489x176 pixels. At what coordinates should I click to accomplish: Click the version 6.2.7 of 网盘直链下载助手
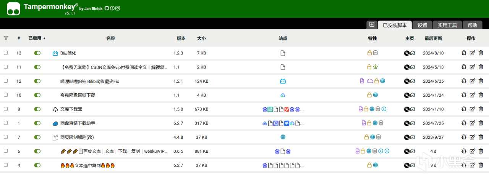pos(178,123)
